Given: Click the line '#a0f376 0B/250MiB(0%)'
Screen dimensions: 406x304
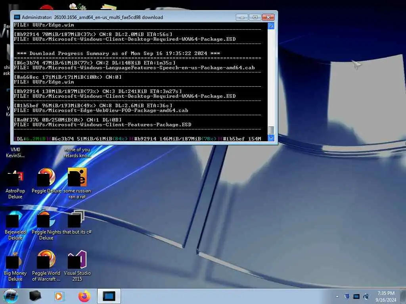Looking at the screenshot, I should [x=67, y=120].
